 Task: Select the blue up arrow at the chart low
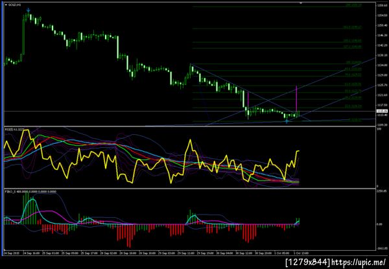click(287, 121)
